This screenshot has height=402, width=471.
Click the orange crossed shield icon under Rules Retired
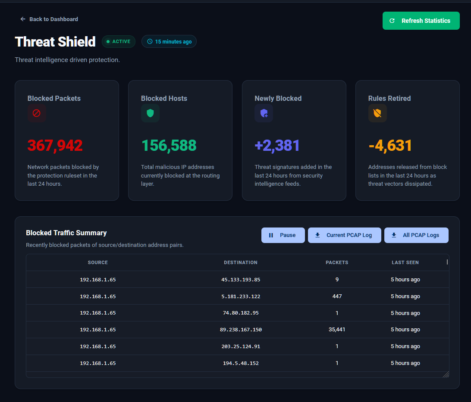click(x=377, y=113)
